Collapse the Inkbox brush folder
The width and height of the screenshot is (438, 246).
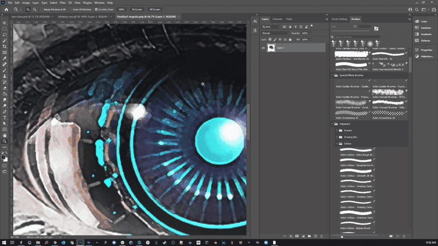[x=337, y=144]
